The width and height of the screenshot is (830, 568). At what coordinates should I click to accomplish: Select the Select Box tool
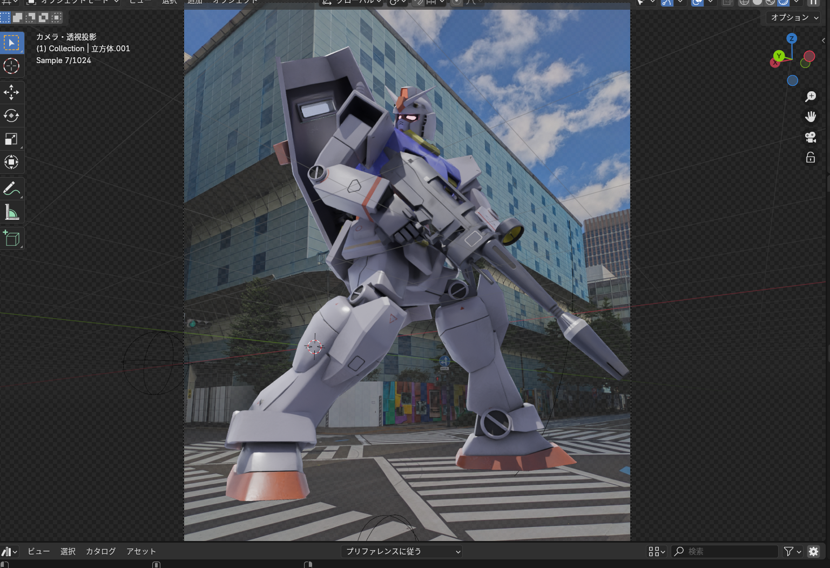(11, 43)
